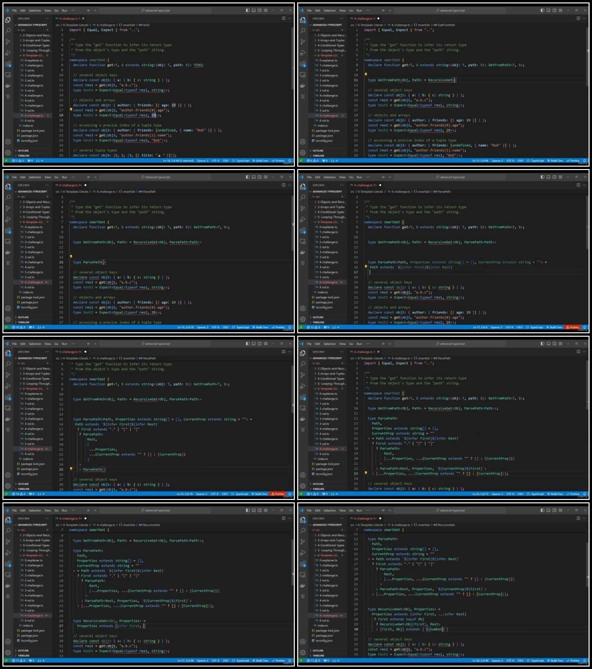
Task: Open Customize Layout icon in Ln 15, Col 18 window
Action: pyautogui.click(x=265, y=177)
